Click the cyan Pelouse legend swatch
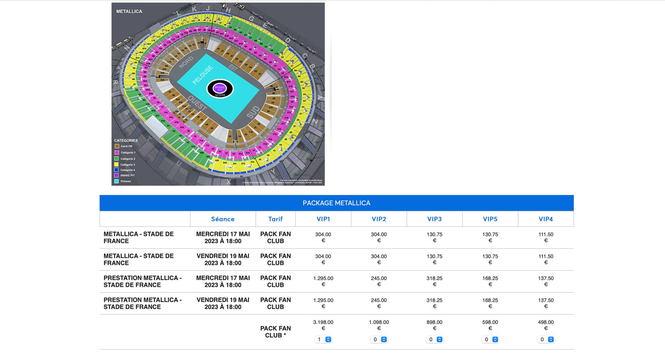The width and height of the screenshot is (665, 355). point(117,181)
